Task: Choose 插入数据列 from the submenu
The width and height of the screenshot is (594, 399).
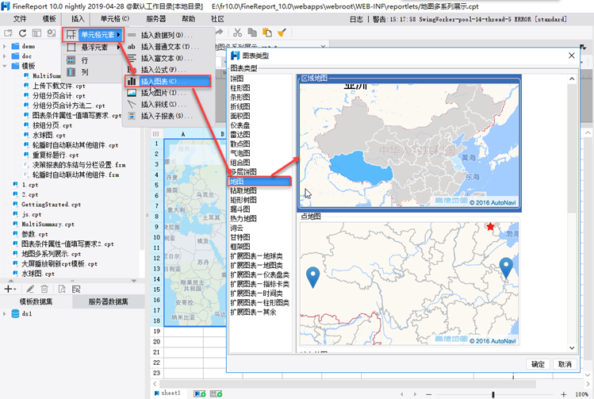Action: pos(167,35)
